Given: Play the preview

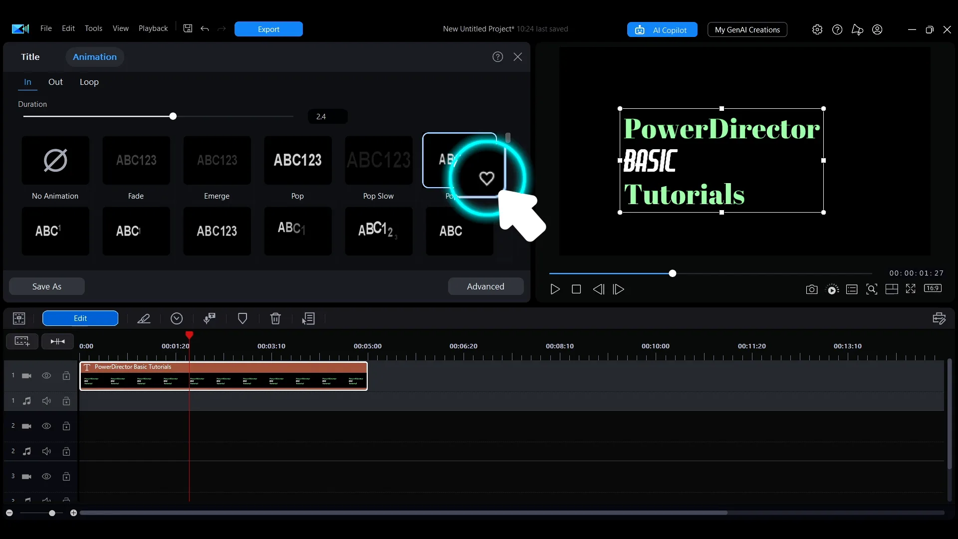Looking at the screenshot, I should point(555,289).
